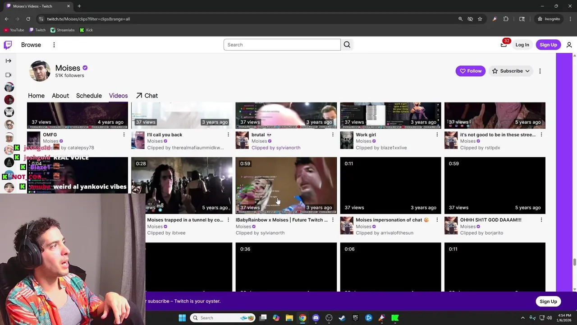
Task: Click into the Twitch search field
Action: tap(282, 45)
